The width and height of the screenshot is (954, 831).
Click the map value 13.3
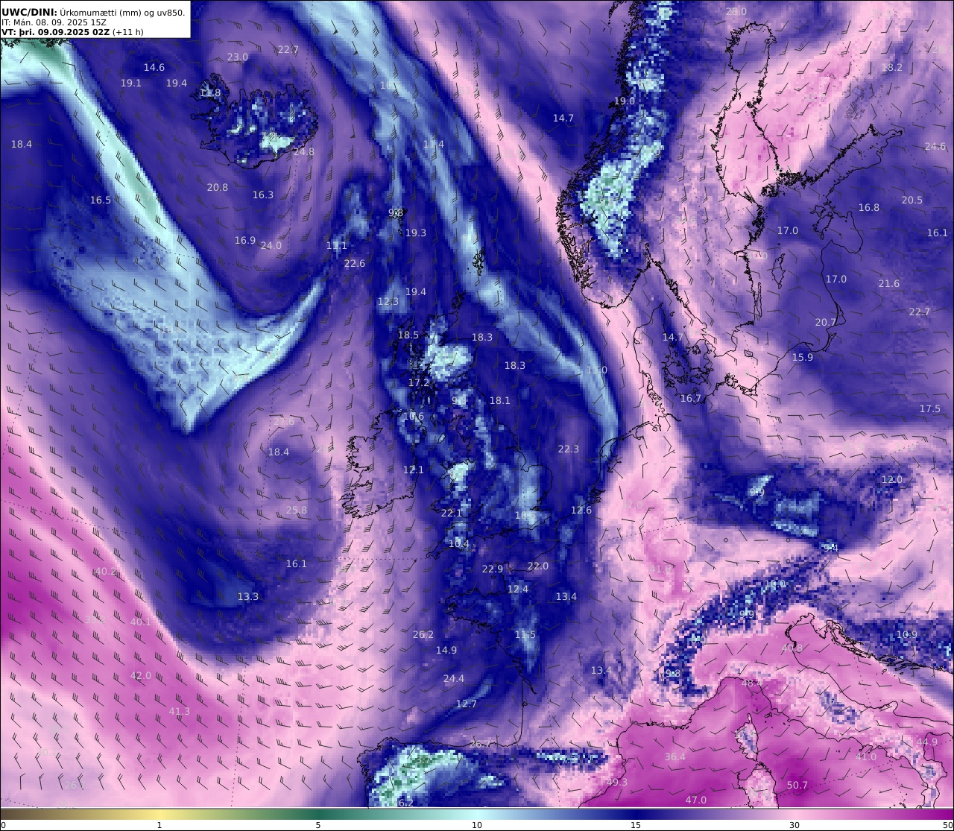[248, 597]
